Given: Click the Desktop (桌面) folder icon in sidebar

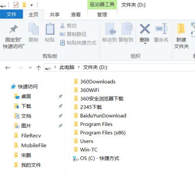Looking at the screenshot, I should pyautogui.click(x=16, y=96).
